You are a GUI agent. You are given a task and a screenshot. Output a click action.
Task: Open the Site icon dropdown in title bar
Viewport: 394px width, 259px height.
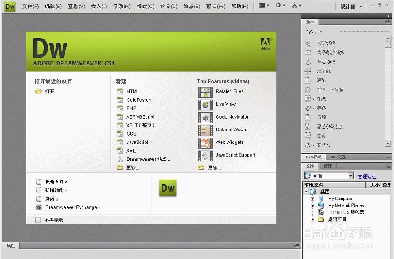tap(297, 5)
